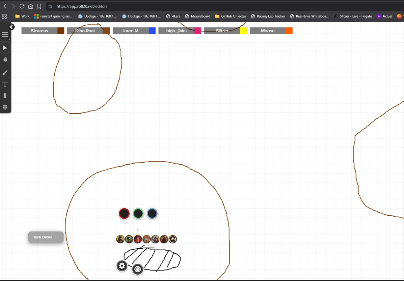This screenshot has width=404, height=281.
Task: Pick the Ruler measure tool
Action: point(5,96)
